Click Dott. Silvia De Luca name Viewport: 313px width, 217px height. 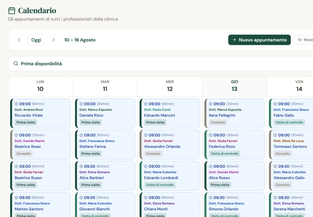(288, 141)
